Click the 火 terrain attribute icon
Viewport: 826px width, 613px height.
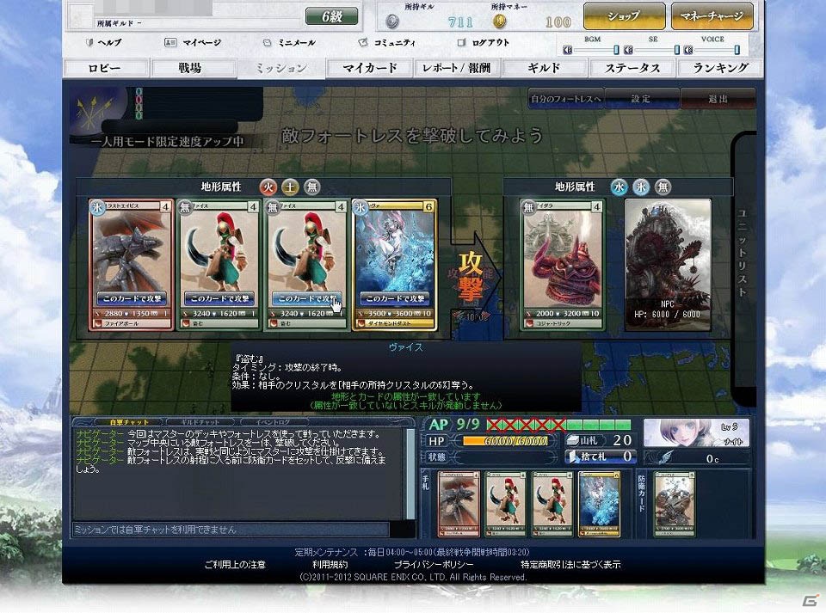(x=268, y=187)
